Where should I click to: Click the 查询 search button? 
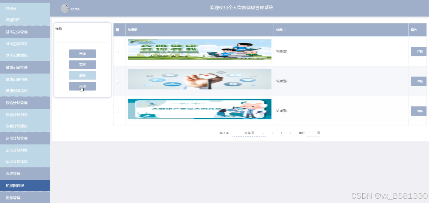point(82,54)
